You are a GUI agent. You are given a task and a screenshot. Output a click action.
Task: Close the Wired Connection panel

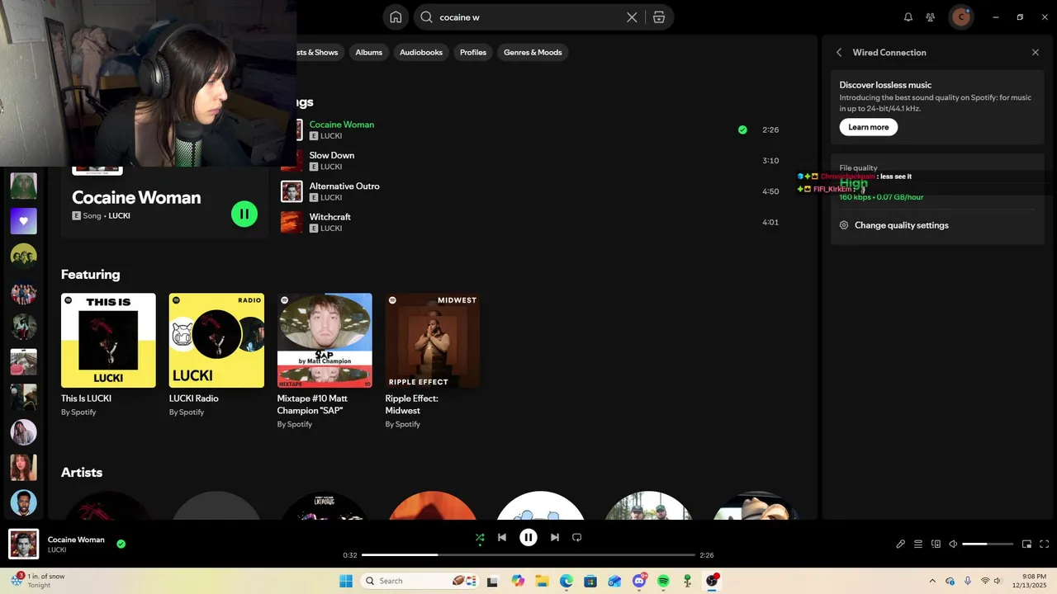(1036, 52)
